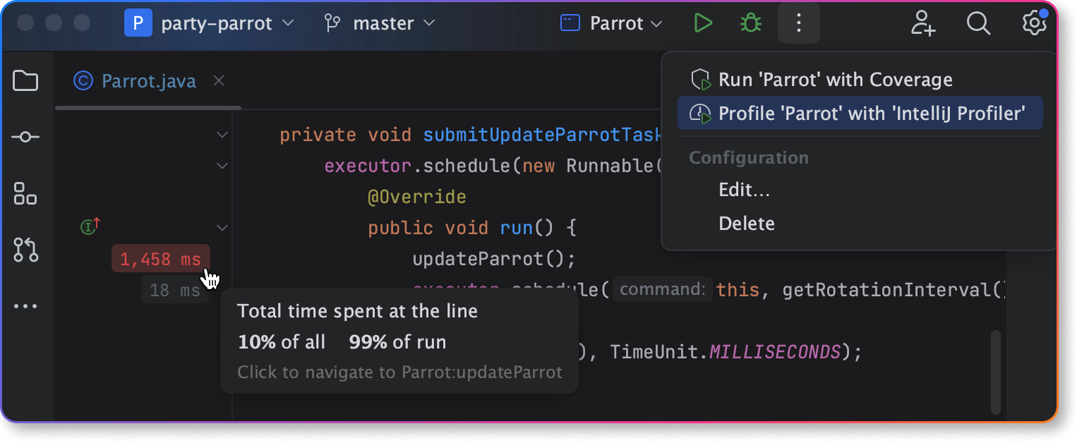The height and width of the screenshot is (443, 1077).
Task: Open Search Everywhere magnifier
Action: point(978,23)
